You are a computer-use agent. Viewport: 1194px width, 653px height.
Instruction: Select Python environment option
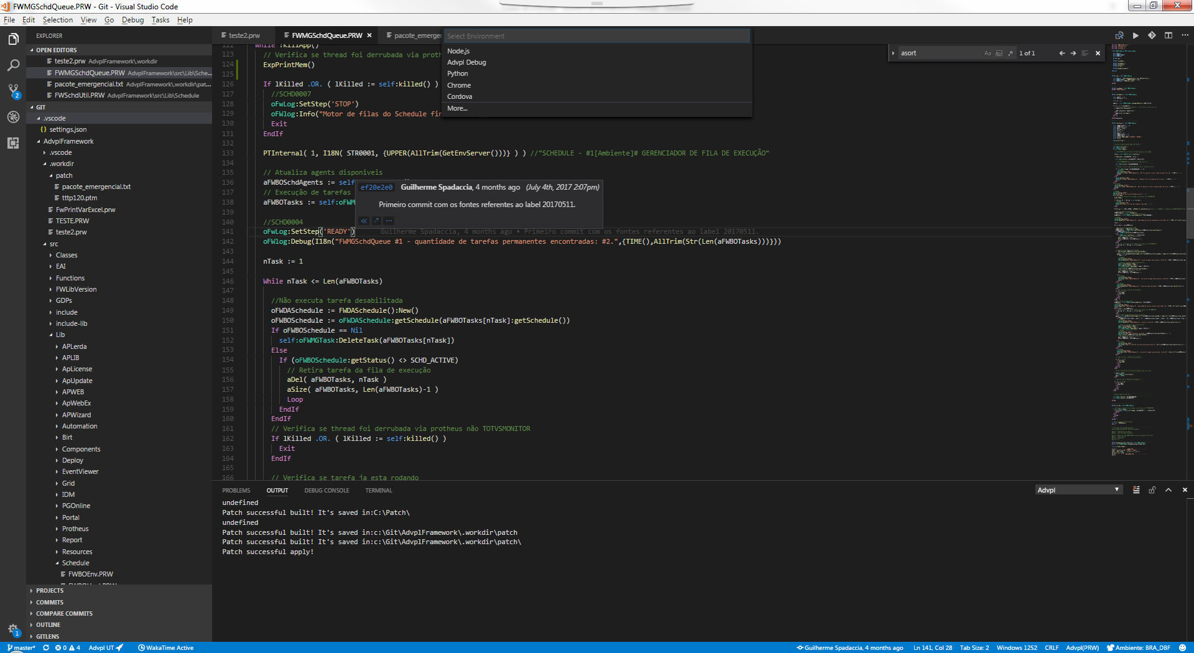(x=598, y=73)
